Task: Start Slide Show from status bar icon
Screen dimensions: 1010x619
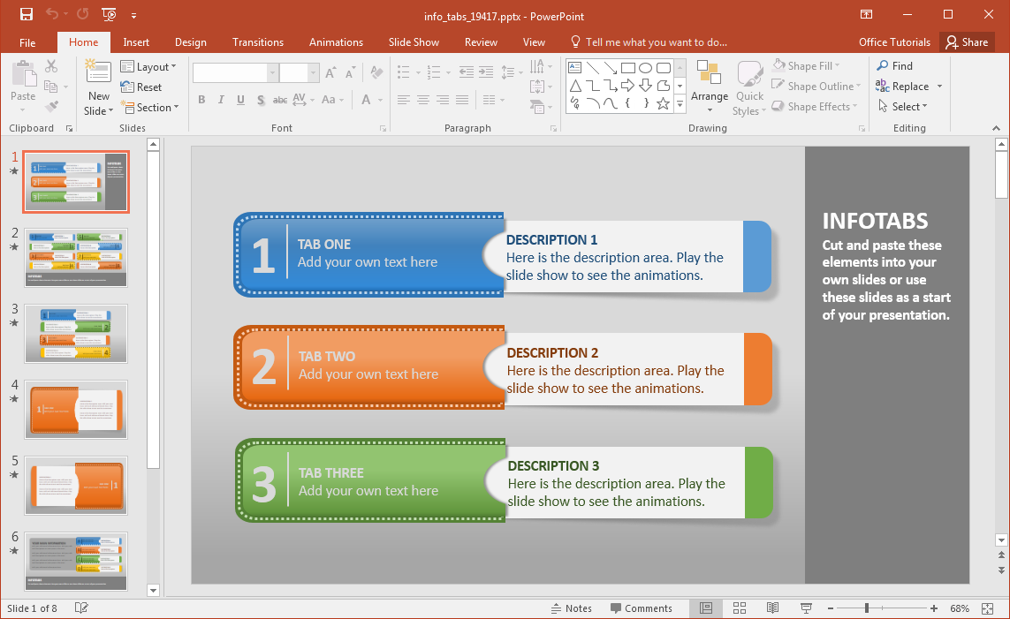Action: point(806,608)
